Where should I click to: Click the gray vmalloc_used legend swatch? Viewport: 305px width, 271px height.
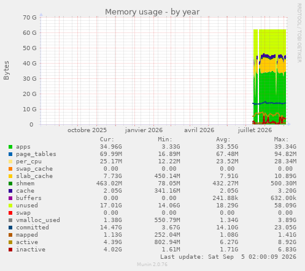point(10,220)
